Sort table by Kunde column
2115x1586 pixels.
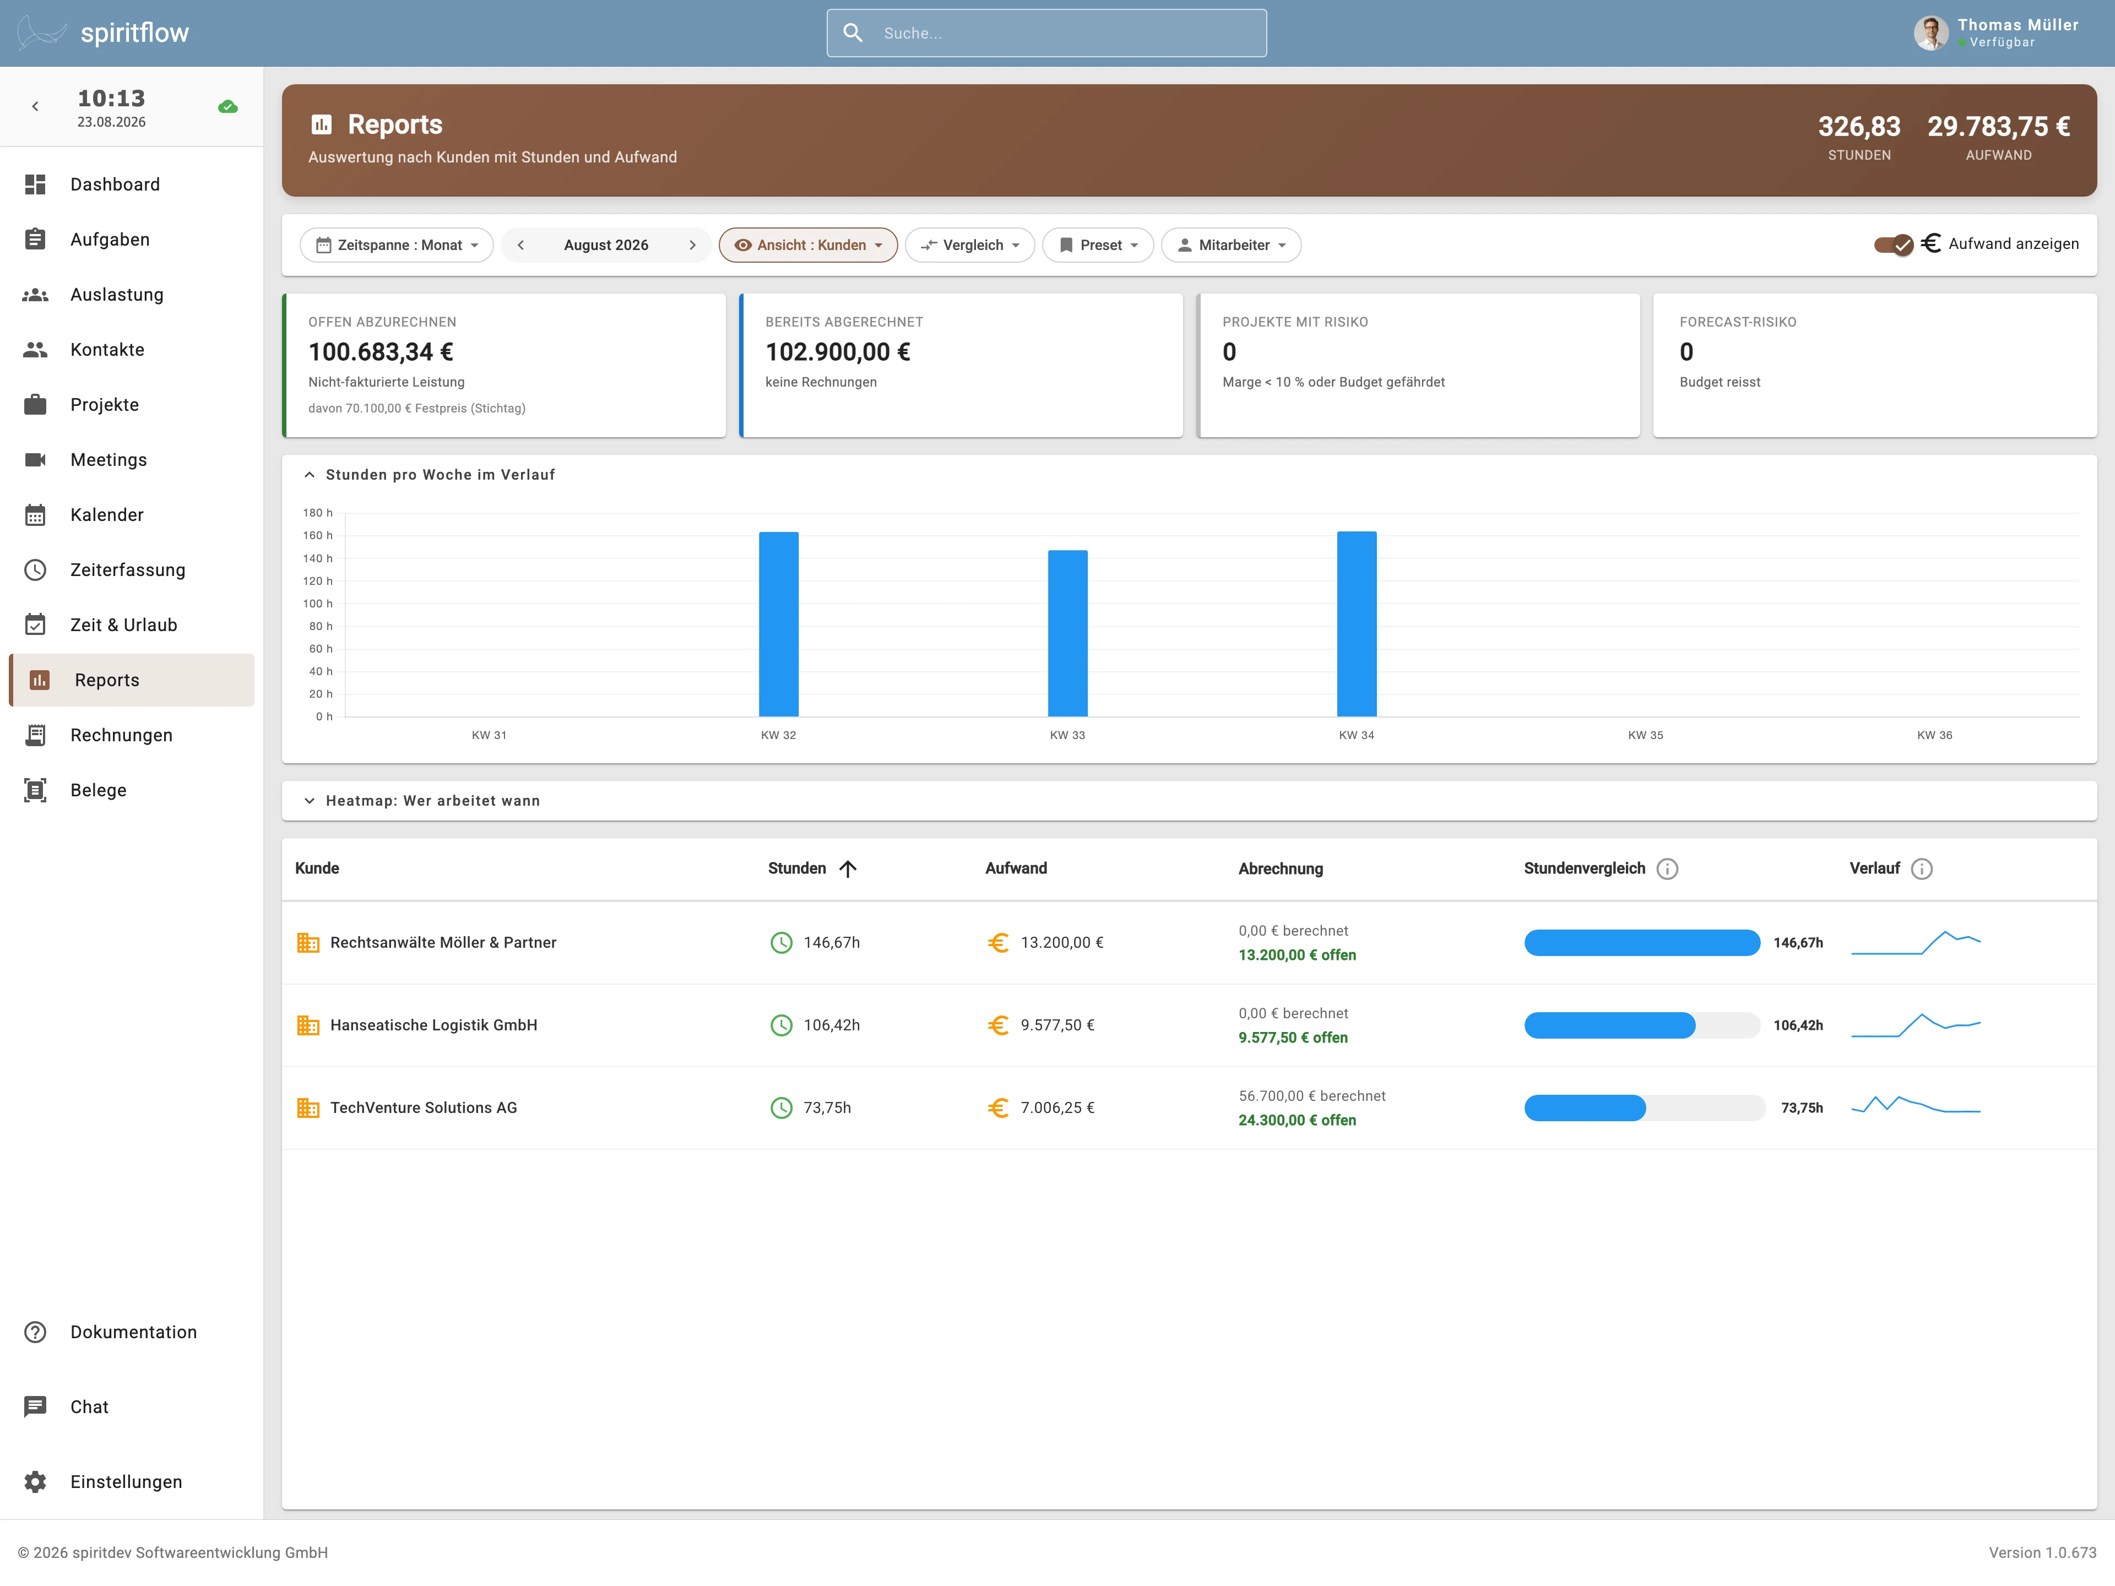point(317,869)
